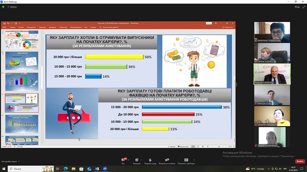This screenshot has width=307, height=172.
Task: Click the PowerPoint Redo icon
Action: tap(12, 24)
